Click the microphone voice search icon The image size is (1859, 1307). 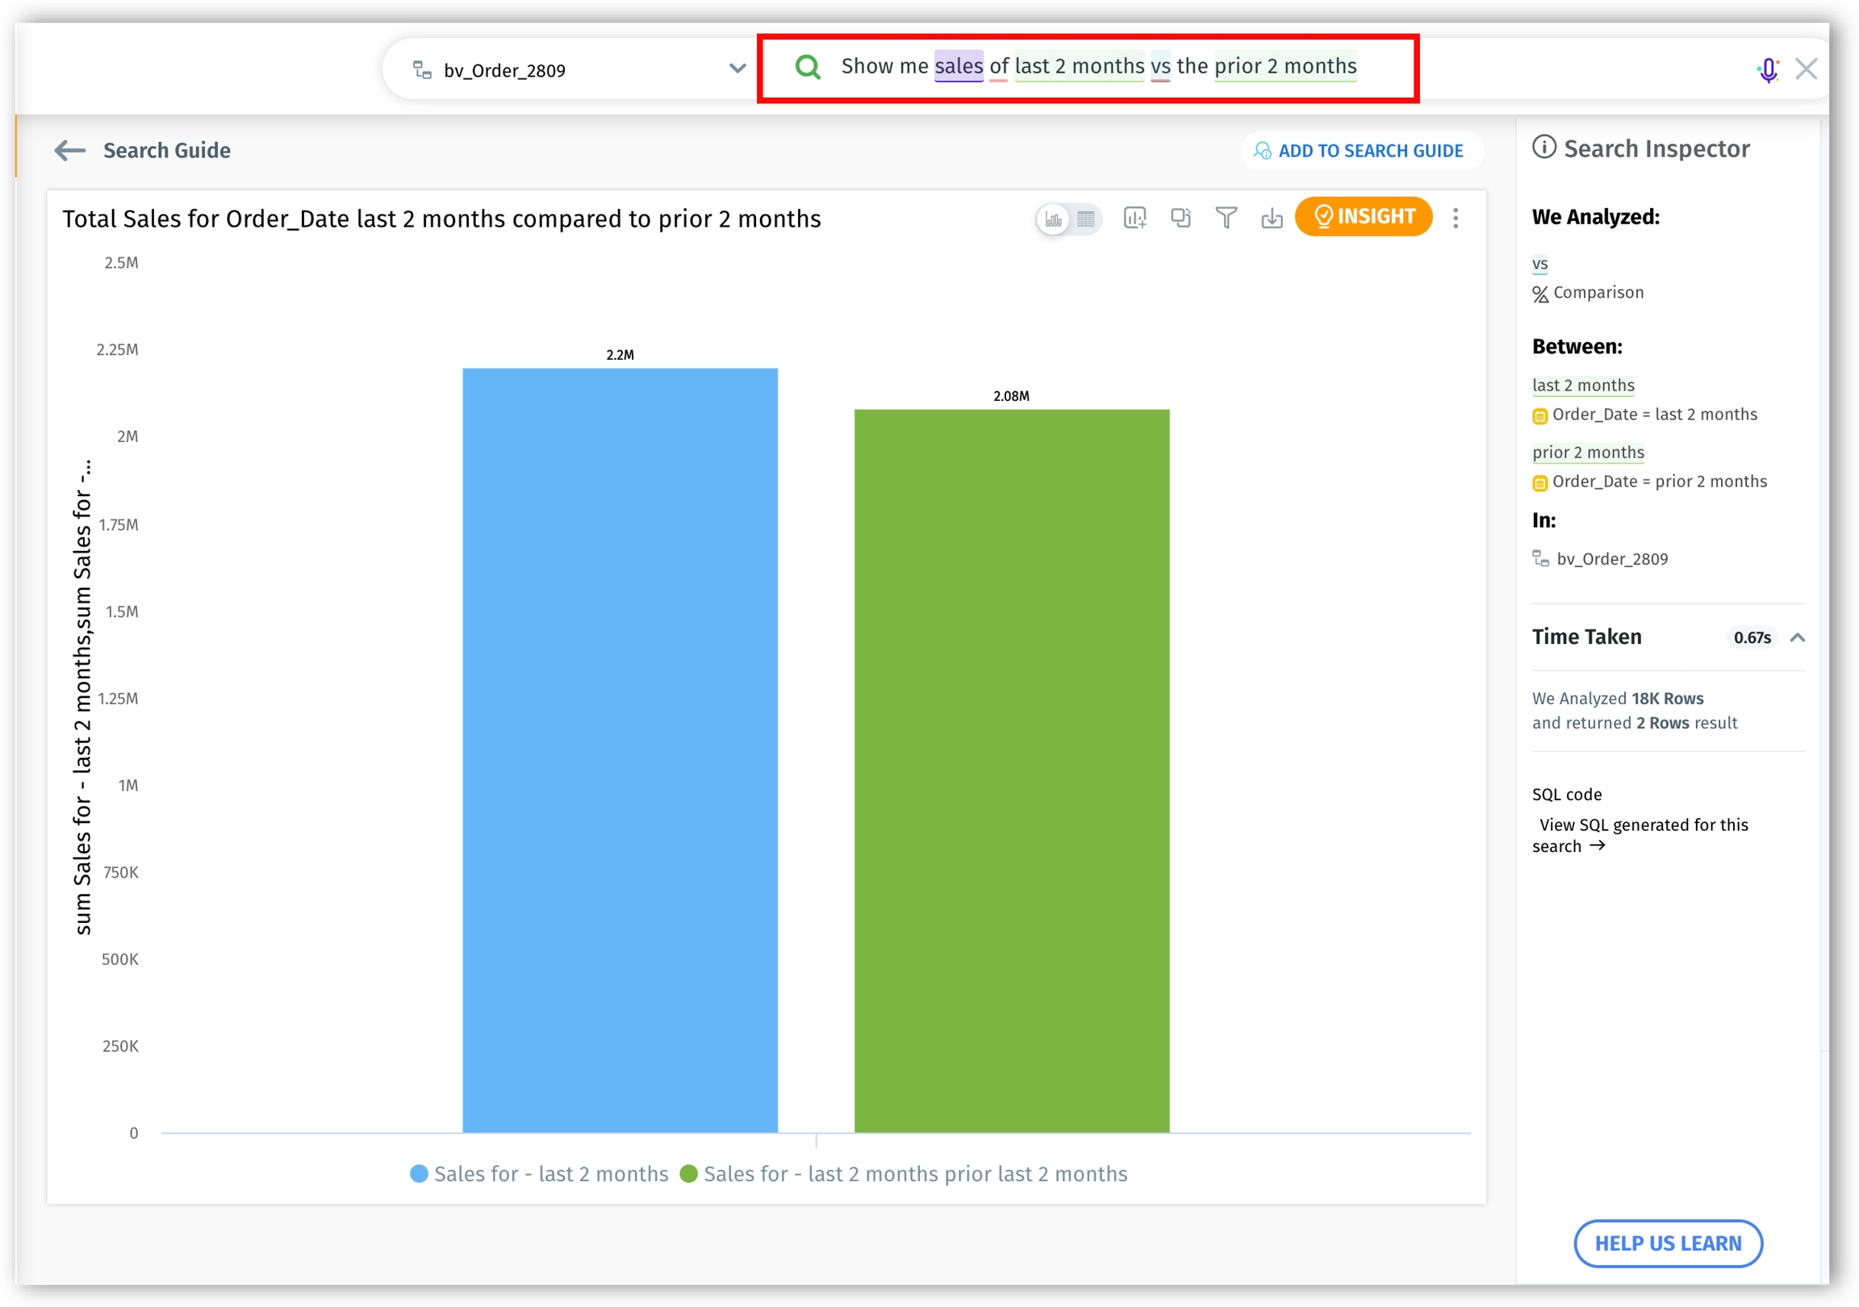[x=1768, y=70]
